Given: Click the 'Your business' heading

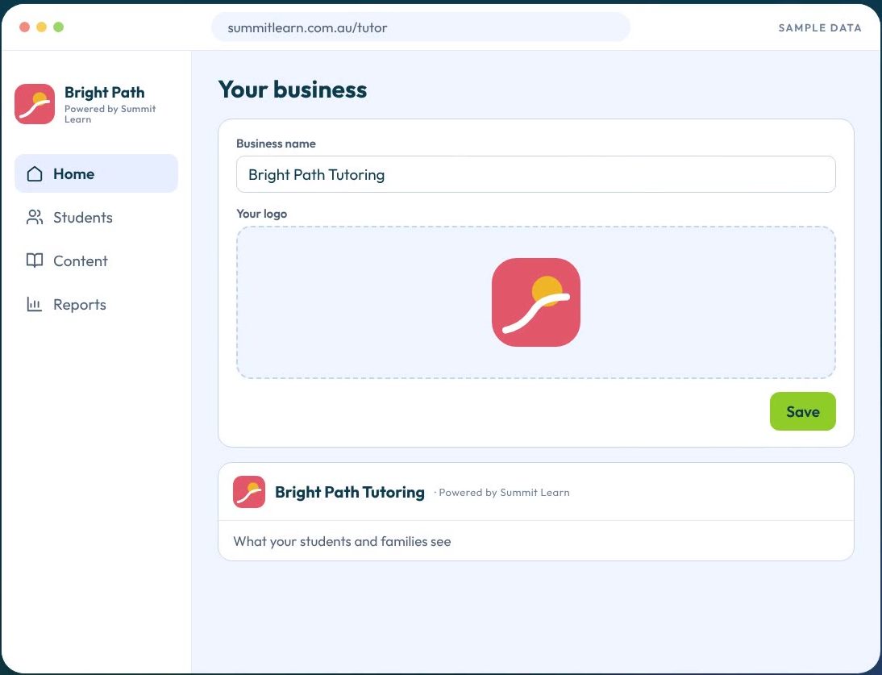Looking at the screenshot, I should (293, 90).
